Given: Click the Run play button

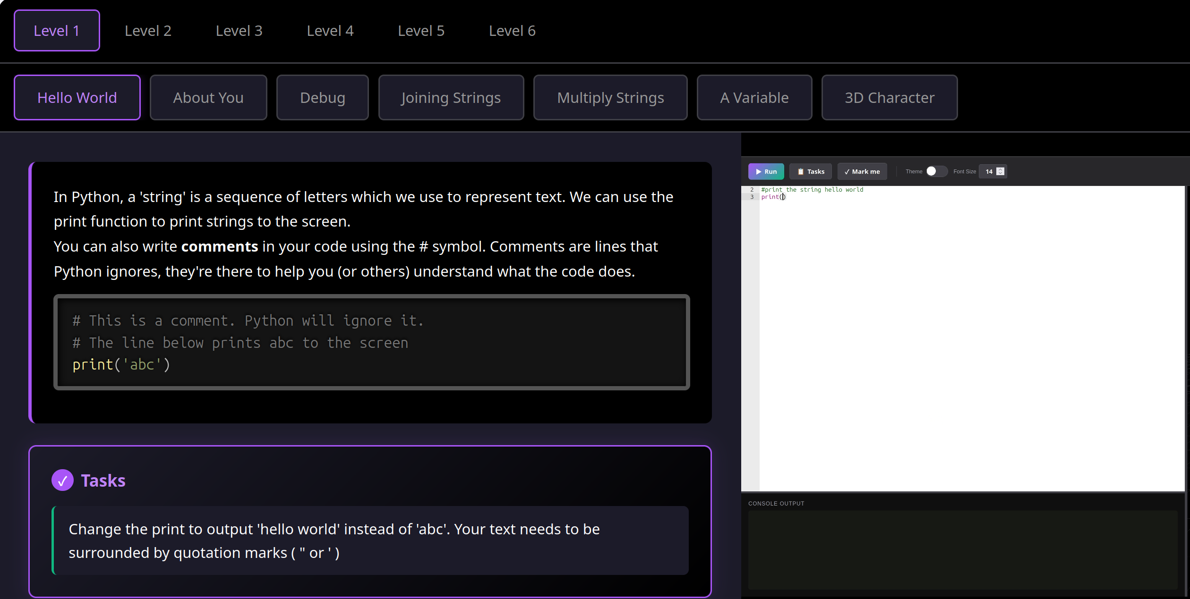Looking at the screenshot, I should tap(766, 171).
